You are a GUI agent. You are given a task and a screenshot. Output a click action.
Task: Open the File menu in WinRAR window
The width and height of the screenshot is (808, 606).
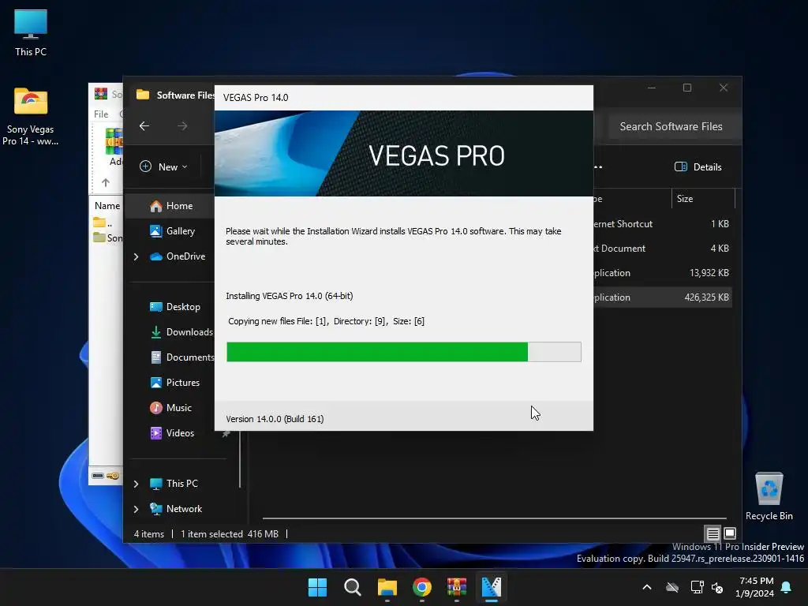(101, 114)
